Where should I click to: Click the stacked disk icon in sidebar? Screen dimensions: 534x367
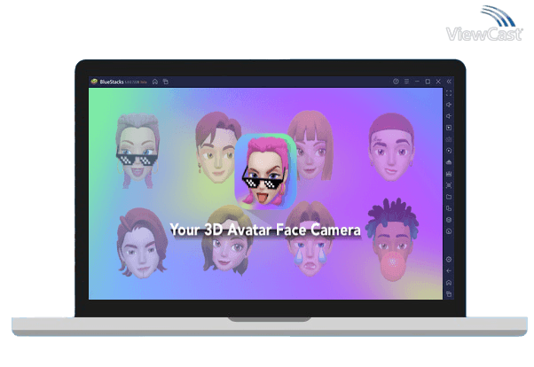449,220
